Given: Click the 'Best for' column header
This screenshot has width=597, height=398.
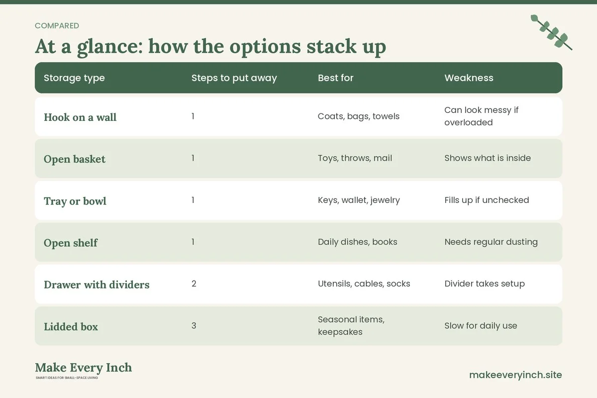Looking at the screenshot, I should pos(335,78).
